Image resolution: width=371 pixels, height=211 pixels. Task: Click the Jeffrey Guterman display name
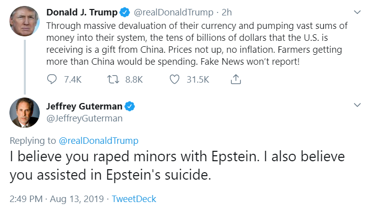coord(84,106)
